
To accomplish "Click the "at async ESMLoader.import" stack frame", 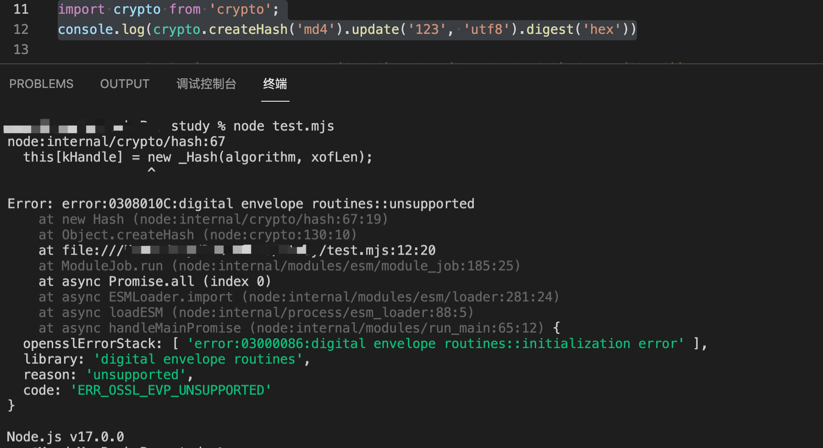I will pos(299,297).
